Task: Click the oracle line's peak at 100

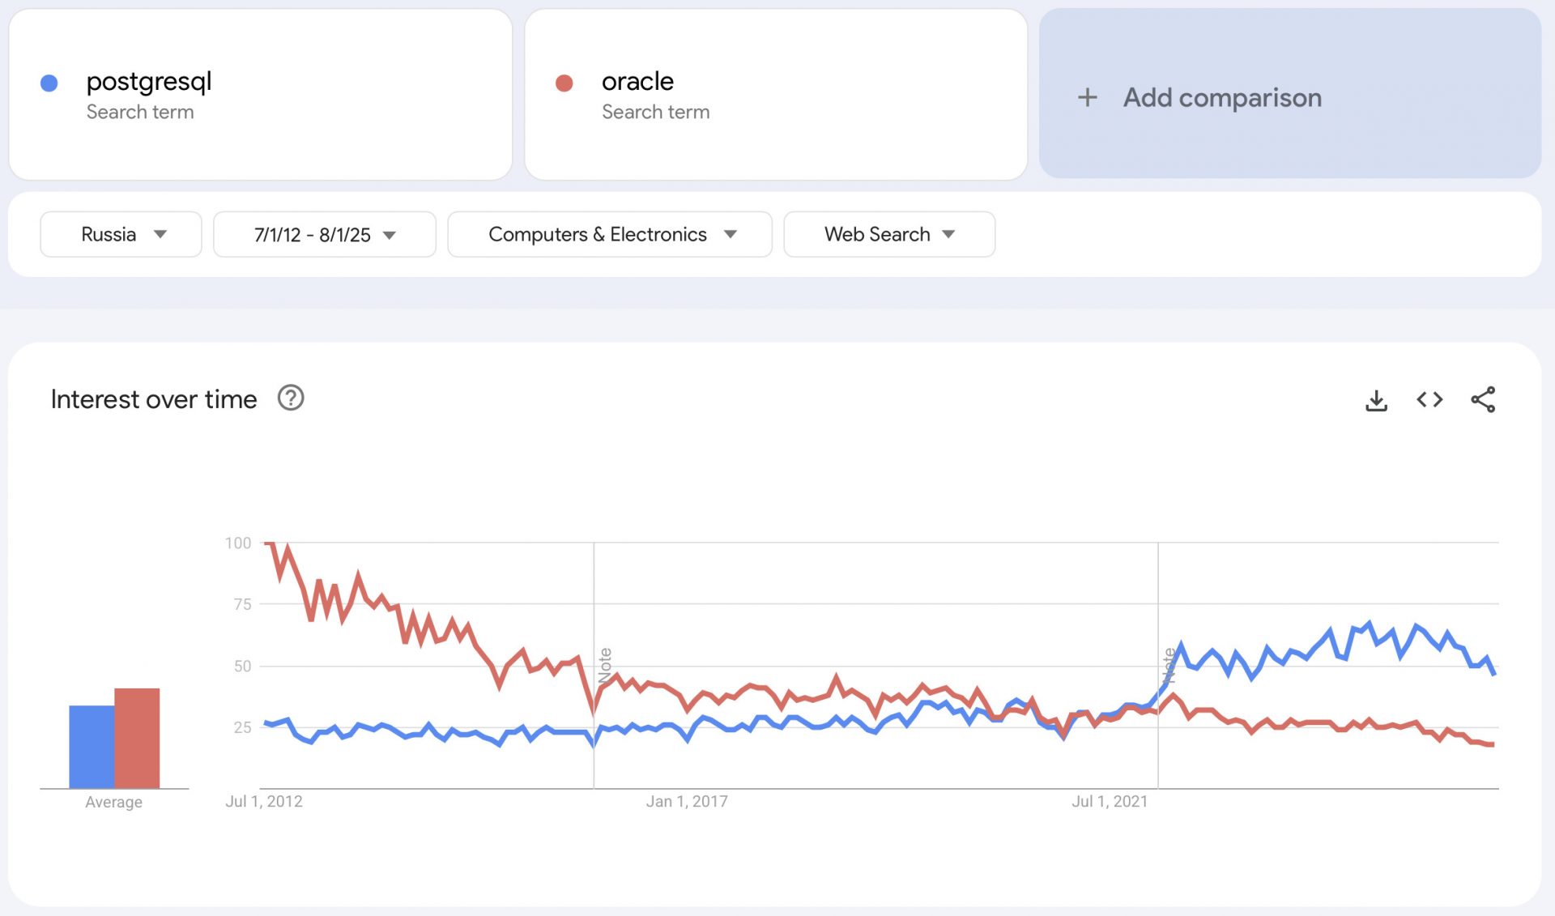Action: coord(270,543)
